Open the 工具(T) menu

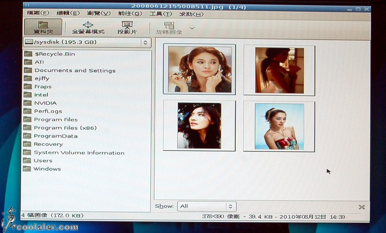click(161, 13)
